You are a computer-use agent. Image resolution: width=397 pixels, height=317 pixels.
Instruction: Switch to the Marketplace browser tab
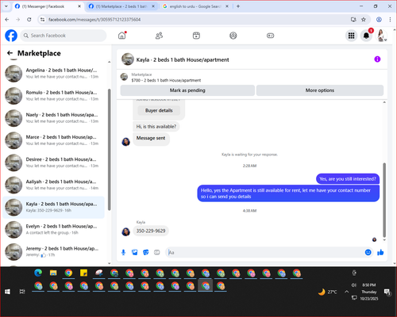point(121,6)
